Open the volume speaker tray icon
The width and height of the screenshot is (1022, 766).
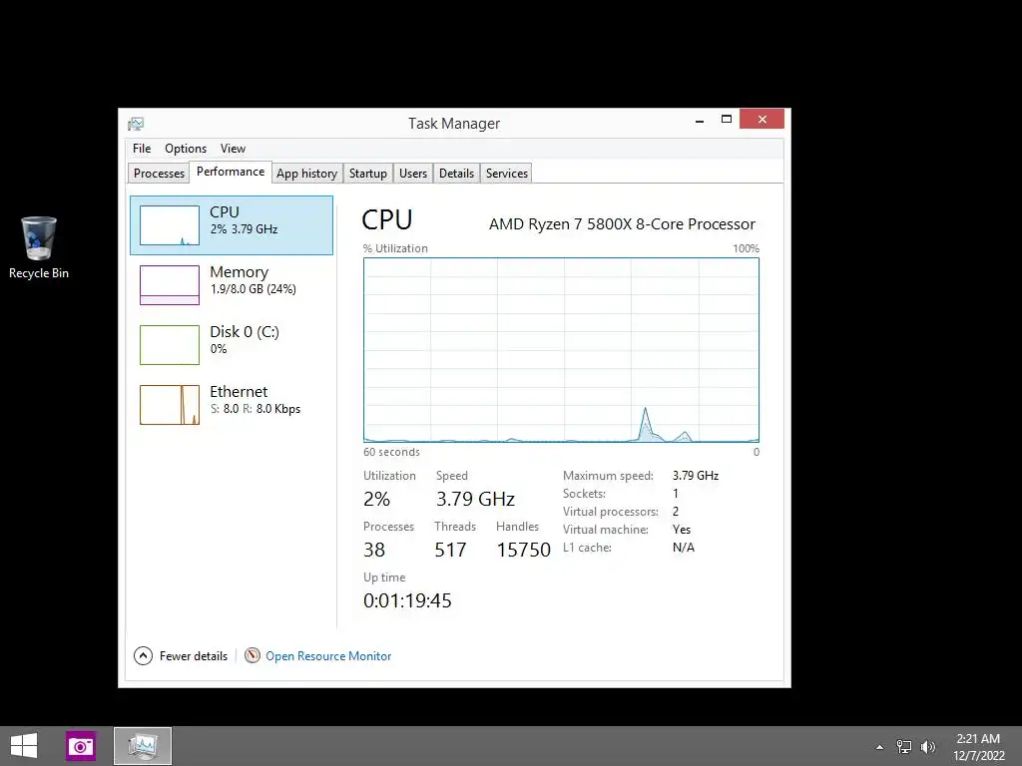coord(928,746)
